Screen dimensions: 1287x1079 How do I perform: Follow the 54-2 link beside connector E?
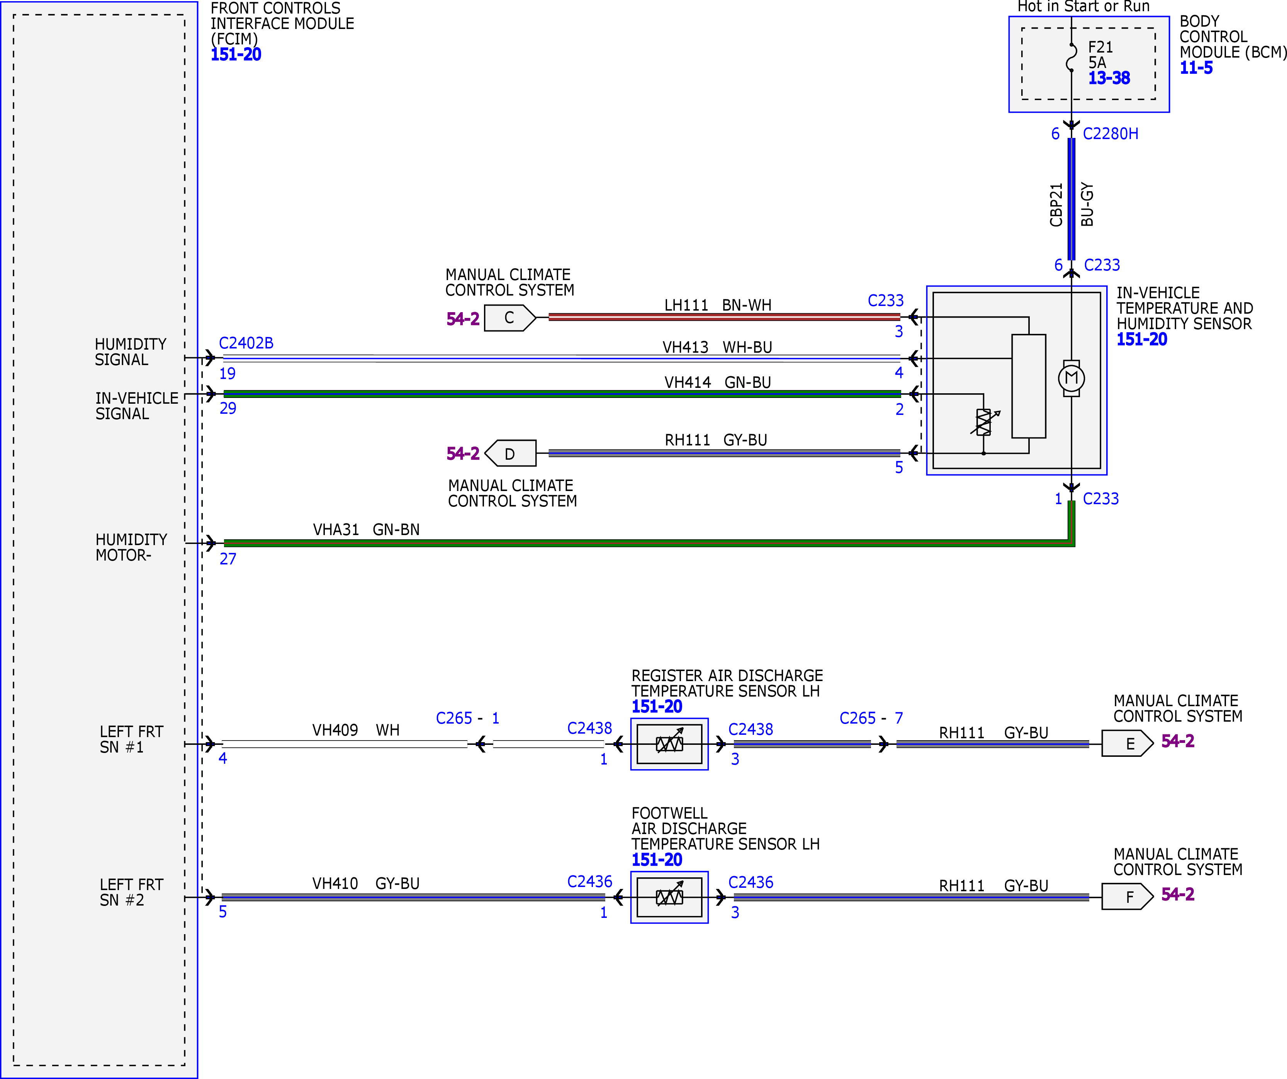pos(1177,741)
